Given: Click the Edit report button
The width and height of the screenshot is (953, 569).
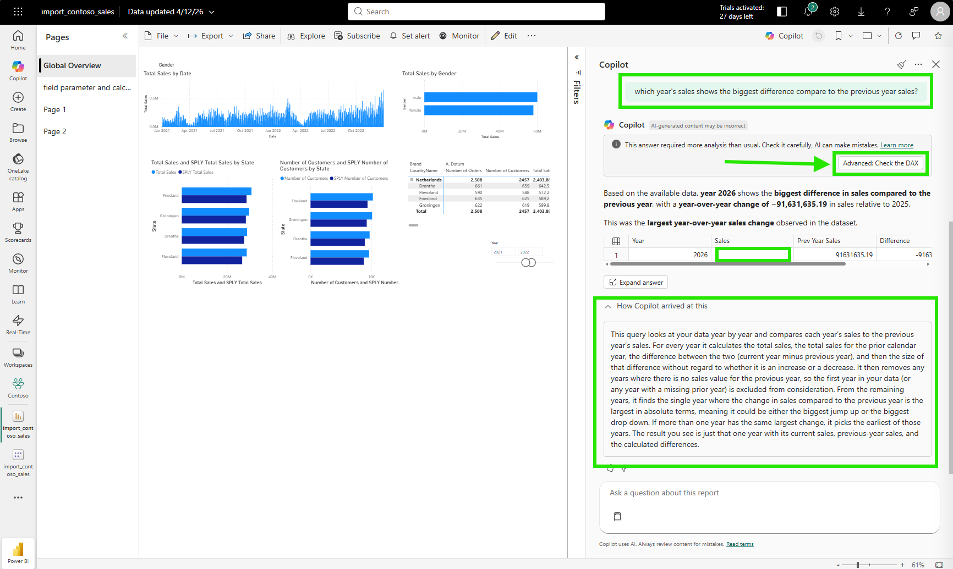Looking at the screenshot, I should pyautogui.click(x=504, y=36).
